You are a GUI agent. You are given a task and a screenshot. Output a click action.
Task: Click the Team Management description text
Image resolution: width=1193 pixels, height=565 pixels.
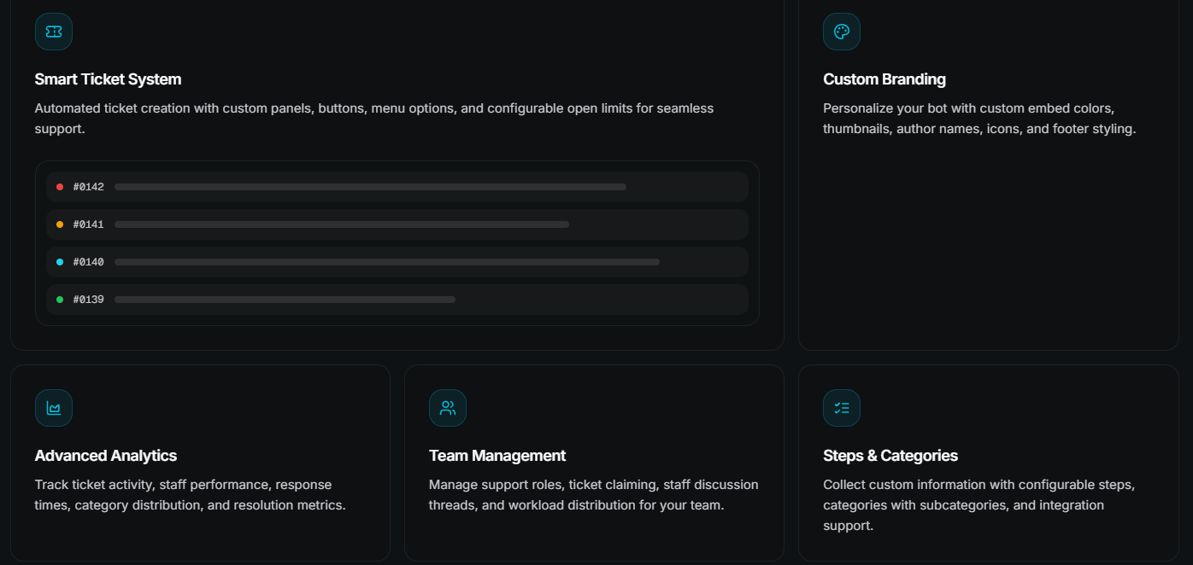coord(594,495)
